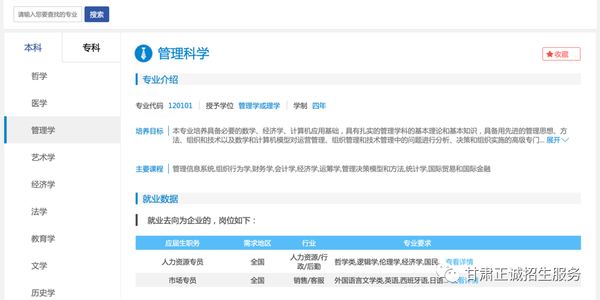Open the 历史学 category
The height and width of the screenshot is (300, 600).
pyautogui.click(x=43, y=292)
